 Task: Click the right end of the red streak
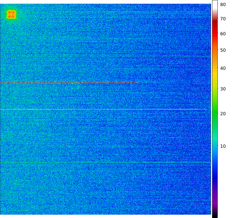pyautogui.click(x=136, y=82)
